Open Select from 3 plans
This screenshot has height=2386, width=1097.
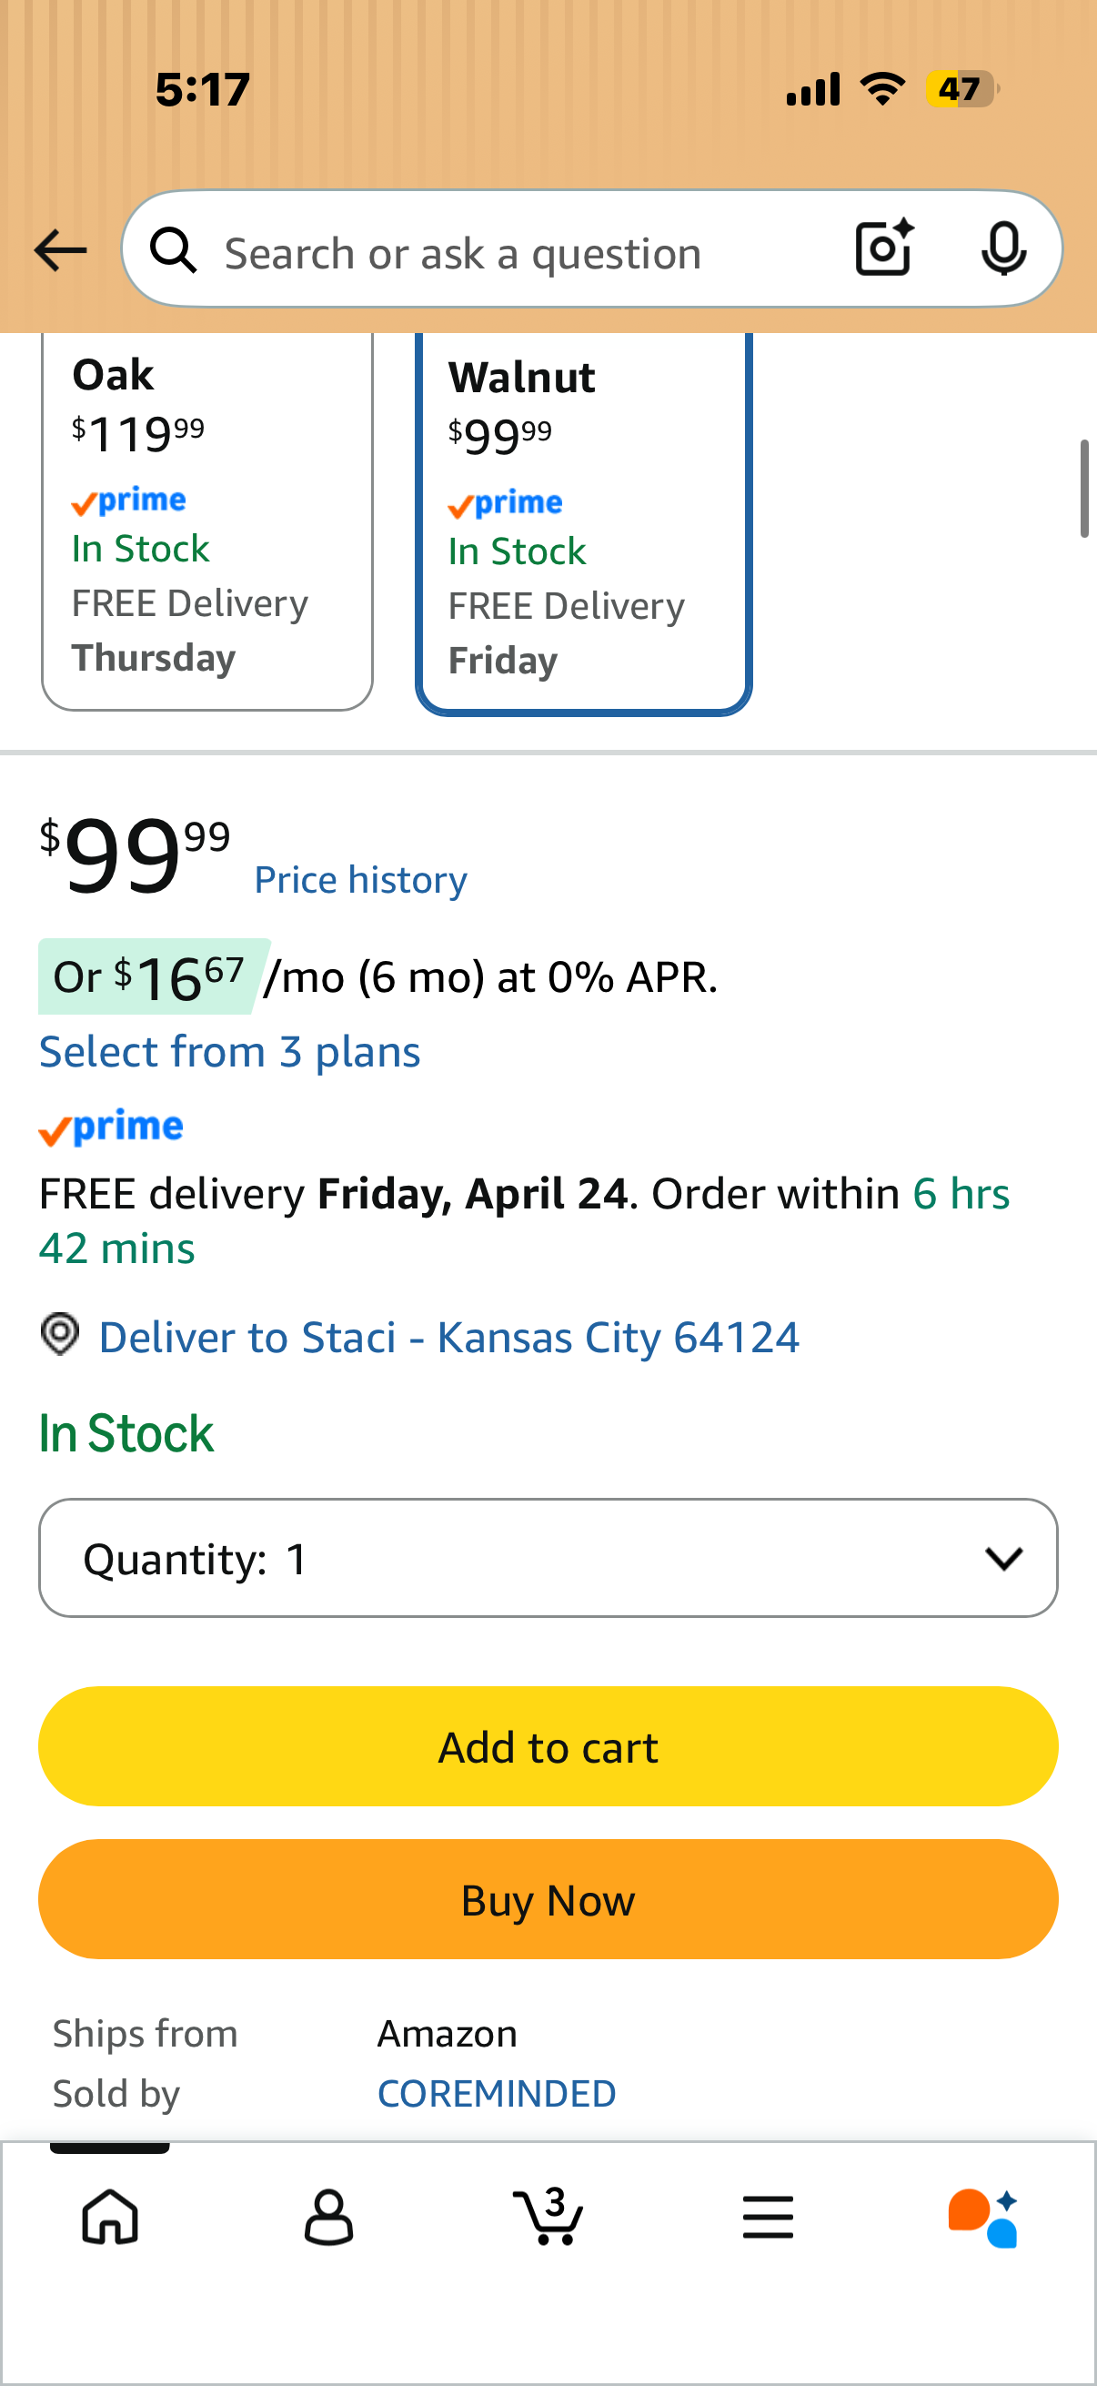(229, 1052)
